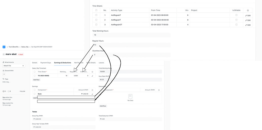Select the Basic earnings row checkbox
The height and width of the screenshot is (130, 262).
pos(35,94)
